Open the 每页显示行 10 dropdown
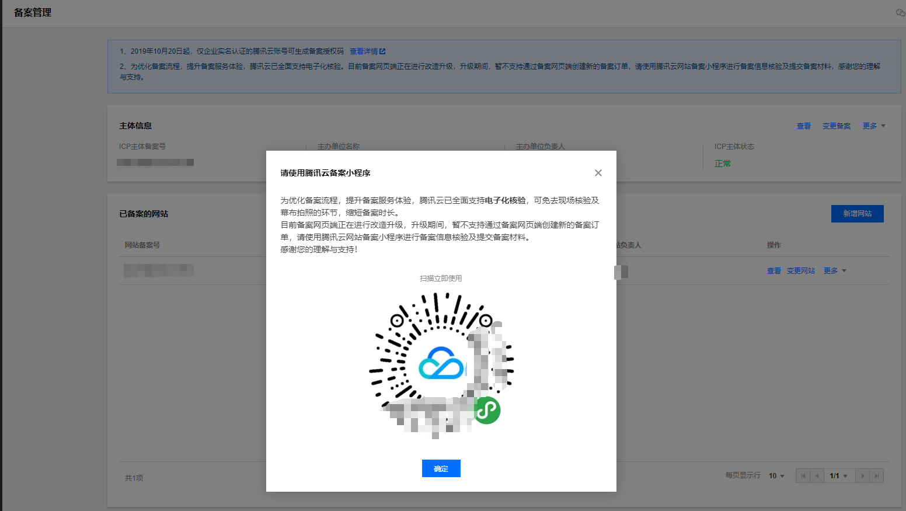 (776, 476)
